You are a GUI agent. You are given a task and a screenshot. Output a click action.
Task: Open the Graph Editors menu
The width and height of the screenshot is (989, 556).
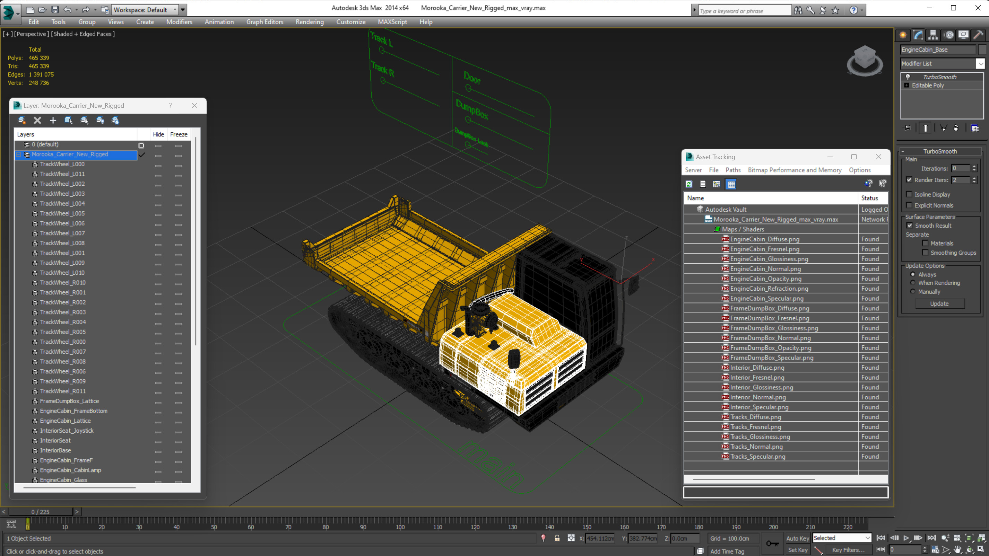point(264,22)
